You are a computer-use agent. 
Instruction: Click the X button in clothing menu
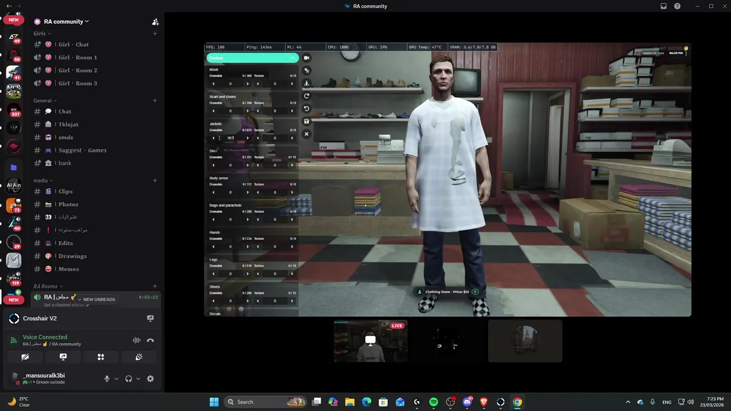[307, 134]
